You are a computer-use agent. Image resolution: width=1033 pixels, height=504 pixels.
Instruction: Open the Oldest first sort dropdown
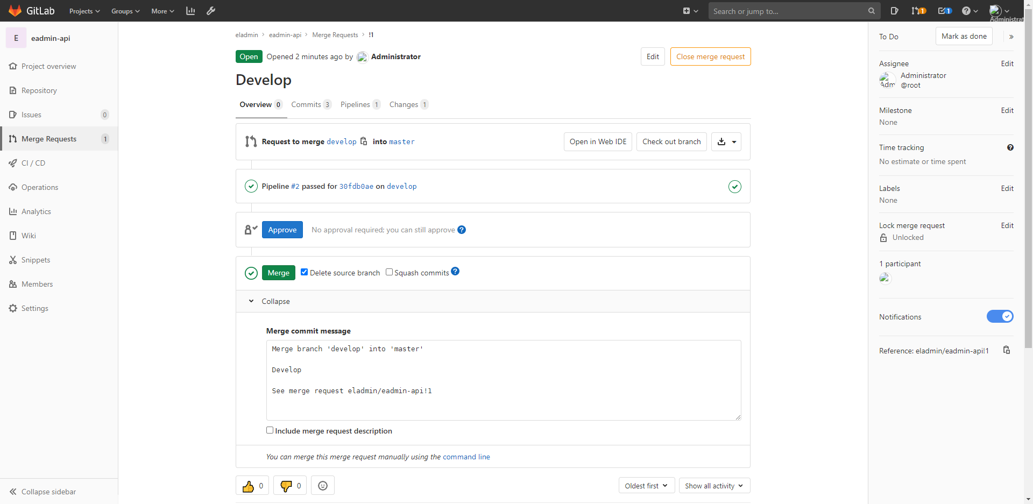646,486
